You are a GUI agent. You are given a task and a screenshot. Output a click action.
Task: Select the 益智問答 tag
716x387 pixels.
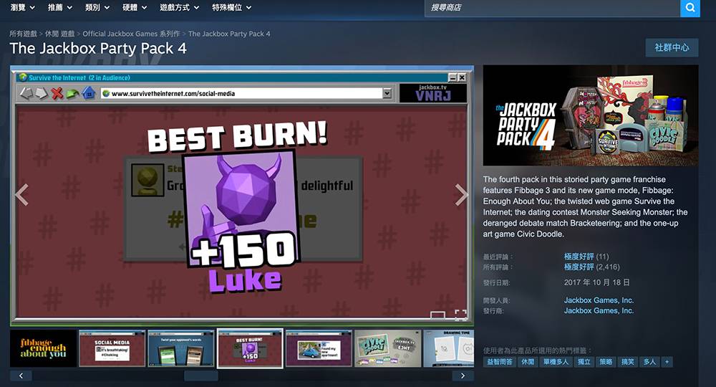(x=500, y=362)
